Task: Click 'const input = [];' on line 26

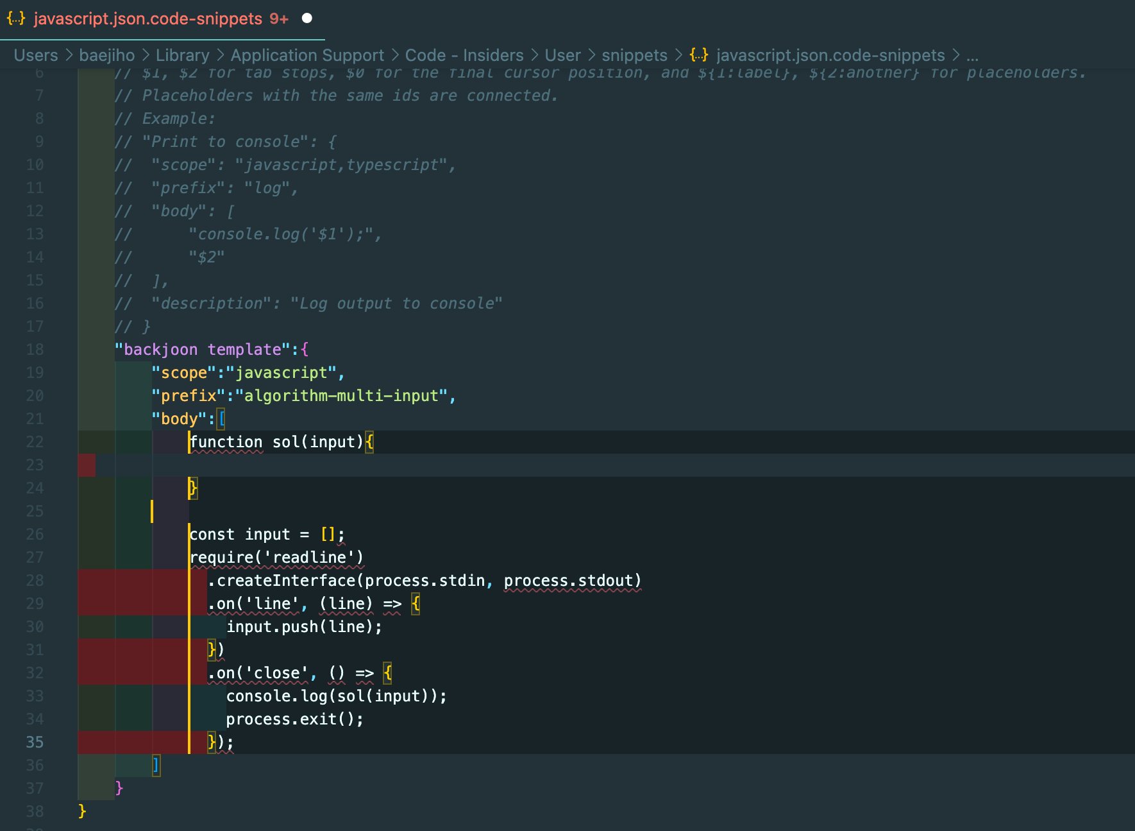Action: (x=267, y=535)
